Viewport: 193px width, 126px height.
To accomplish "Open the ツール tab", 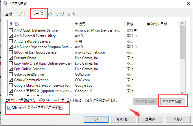I will click(x=72, y=14).
